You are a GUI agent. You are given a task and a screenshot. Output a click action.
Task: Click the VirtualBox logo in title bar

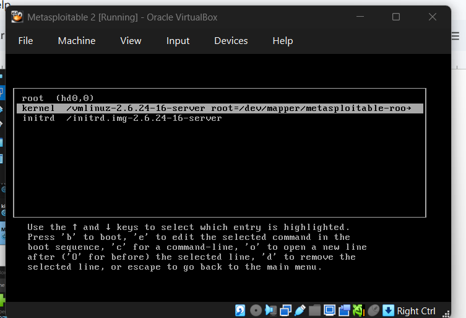pos(17,17)
